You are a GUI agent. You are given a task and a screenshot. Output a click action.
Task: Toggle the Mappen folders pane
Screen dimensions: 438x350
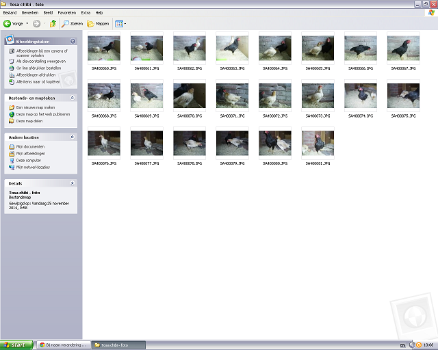click(98, 24)
